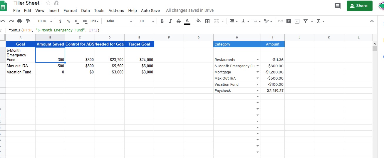Click the Tiller Sheet title
Image resolution: width=384 pixels, height=158 pixels.
coord(26,3)
